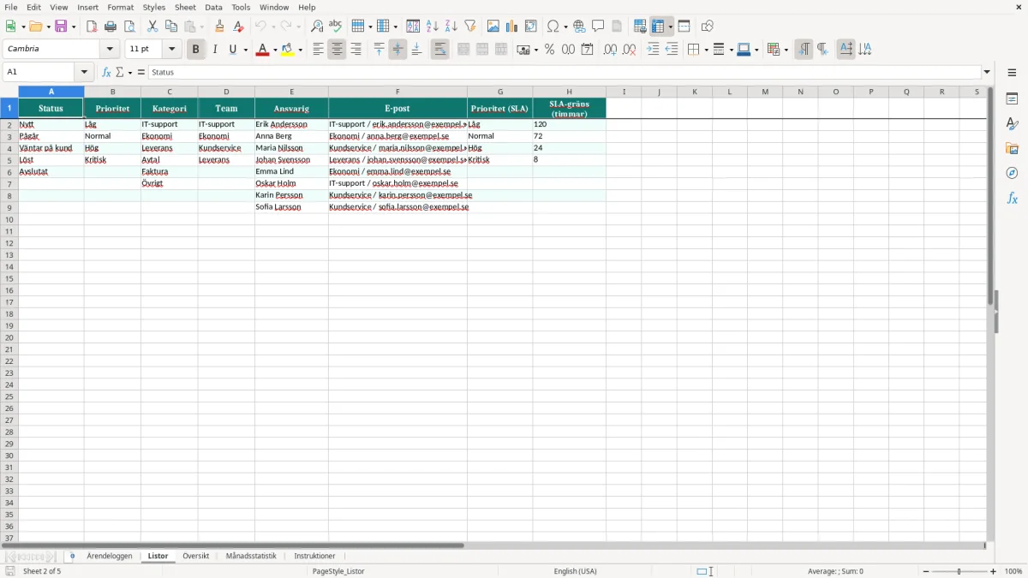This screenshot has width=1028, height=578.
Task: Add a decimal place
Action: (x=610, y=50)
